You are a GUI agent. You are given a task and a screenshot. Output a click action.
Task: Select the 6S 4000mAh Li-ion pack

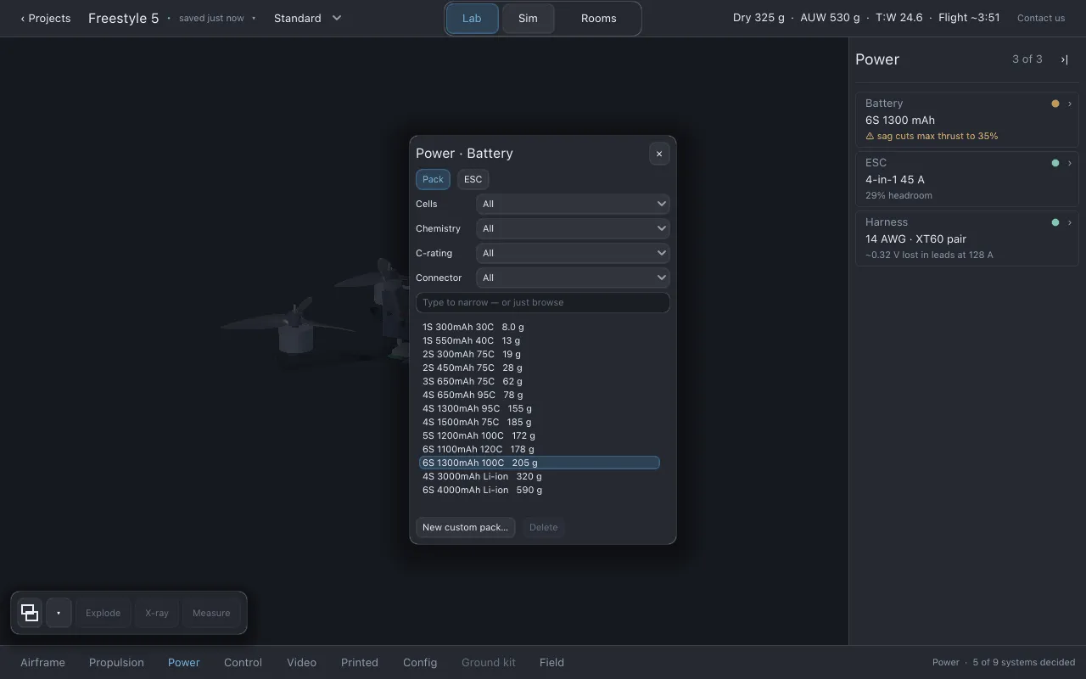tap(540, 490)
